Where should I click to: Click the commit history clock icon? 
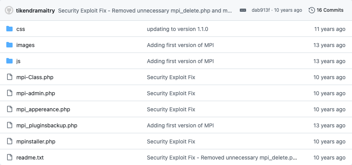click(x=312, y=10)
